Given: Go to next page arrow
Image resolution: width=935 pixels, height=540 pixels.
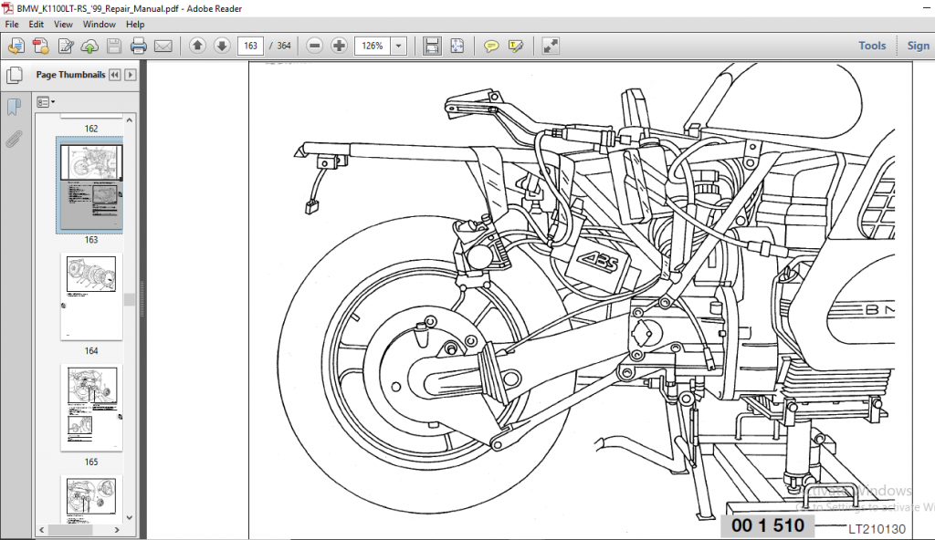Looking at the screenshot, I should (222, 46).
